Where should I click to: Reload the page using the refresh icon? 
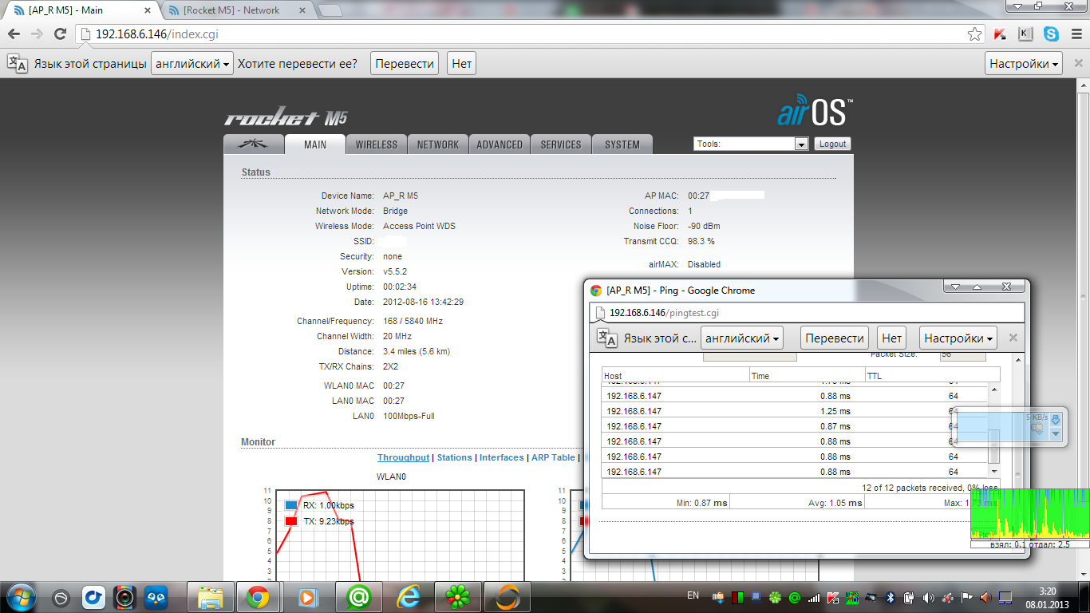(60, 34)
